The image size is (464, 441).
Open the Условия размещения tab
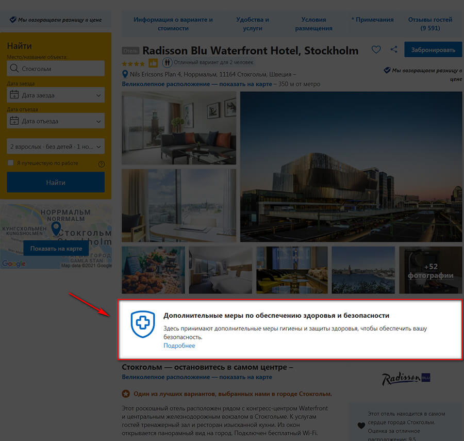[x=313, y=24]
